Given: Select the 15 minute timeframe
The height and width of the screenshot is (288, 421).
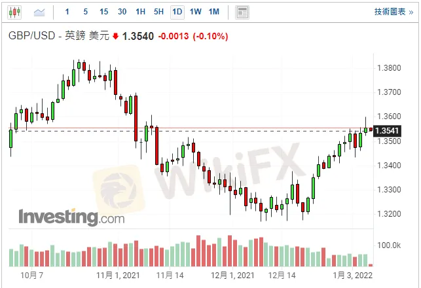Looking at the screenshot, I should coord(103,12).
